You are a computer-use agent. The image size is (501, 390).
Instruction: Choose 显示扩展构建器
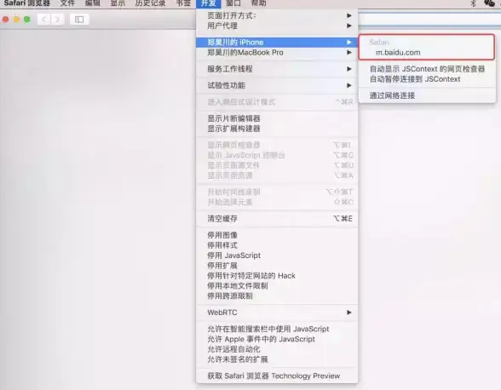coord(277,129)
